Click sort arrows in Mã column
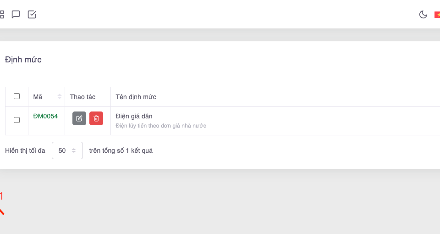This screenshot has width=440, height=234. point(60,97)
